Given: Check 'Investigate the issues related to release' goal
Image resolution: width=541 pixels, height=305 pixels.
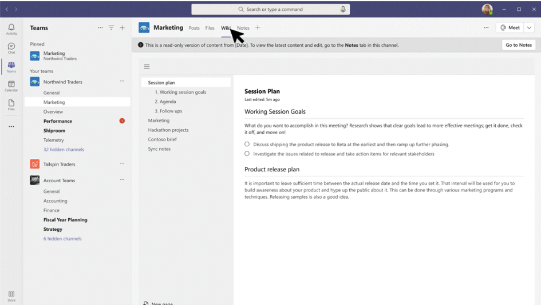Looking at the screenshot, I should (247, 154).
